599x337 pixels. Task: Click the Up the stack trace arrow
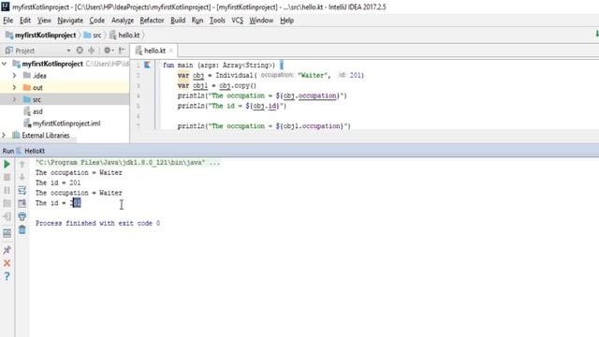pos(22,165)
